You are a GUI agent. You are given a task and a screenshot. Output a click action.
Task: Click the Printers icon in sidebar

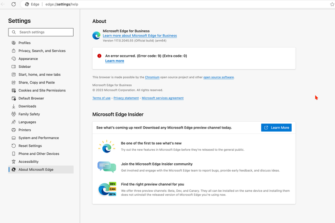point(13,130)
